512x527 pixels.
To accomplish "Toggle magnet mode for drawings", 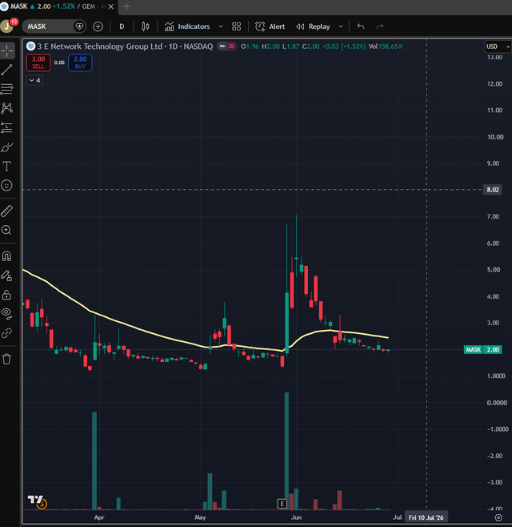I will click(x=7, y=256).
